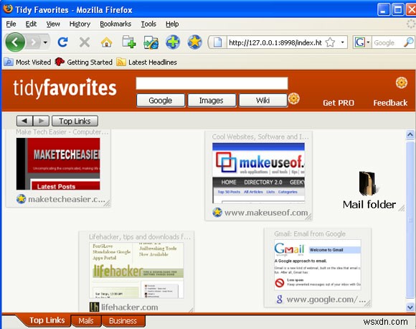
Task: Click the vertical scrollbar thumb
Action: (410, 221)
